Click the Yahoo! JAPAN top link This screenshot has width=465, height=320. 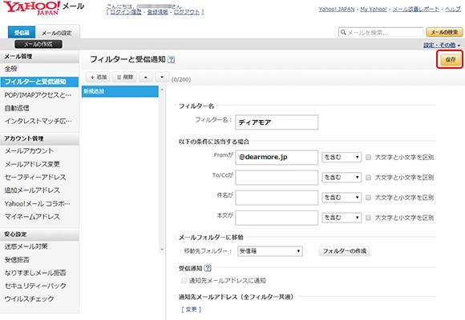337,9
